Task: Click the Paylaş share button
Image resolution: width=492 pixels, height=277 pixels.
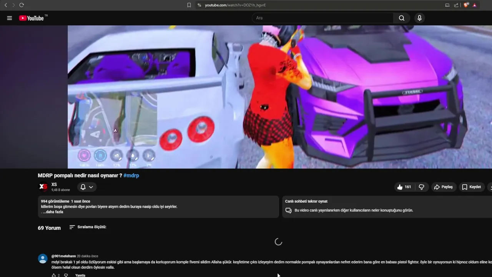Action: click(444, 187)
